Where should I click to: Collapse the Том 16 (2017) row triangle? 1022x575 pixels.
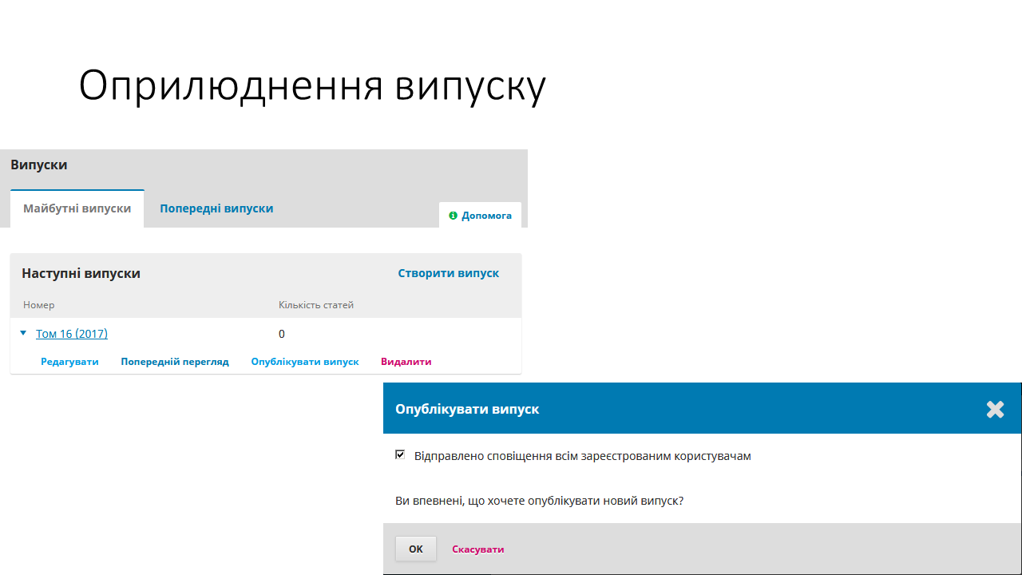pos(24,333)
